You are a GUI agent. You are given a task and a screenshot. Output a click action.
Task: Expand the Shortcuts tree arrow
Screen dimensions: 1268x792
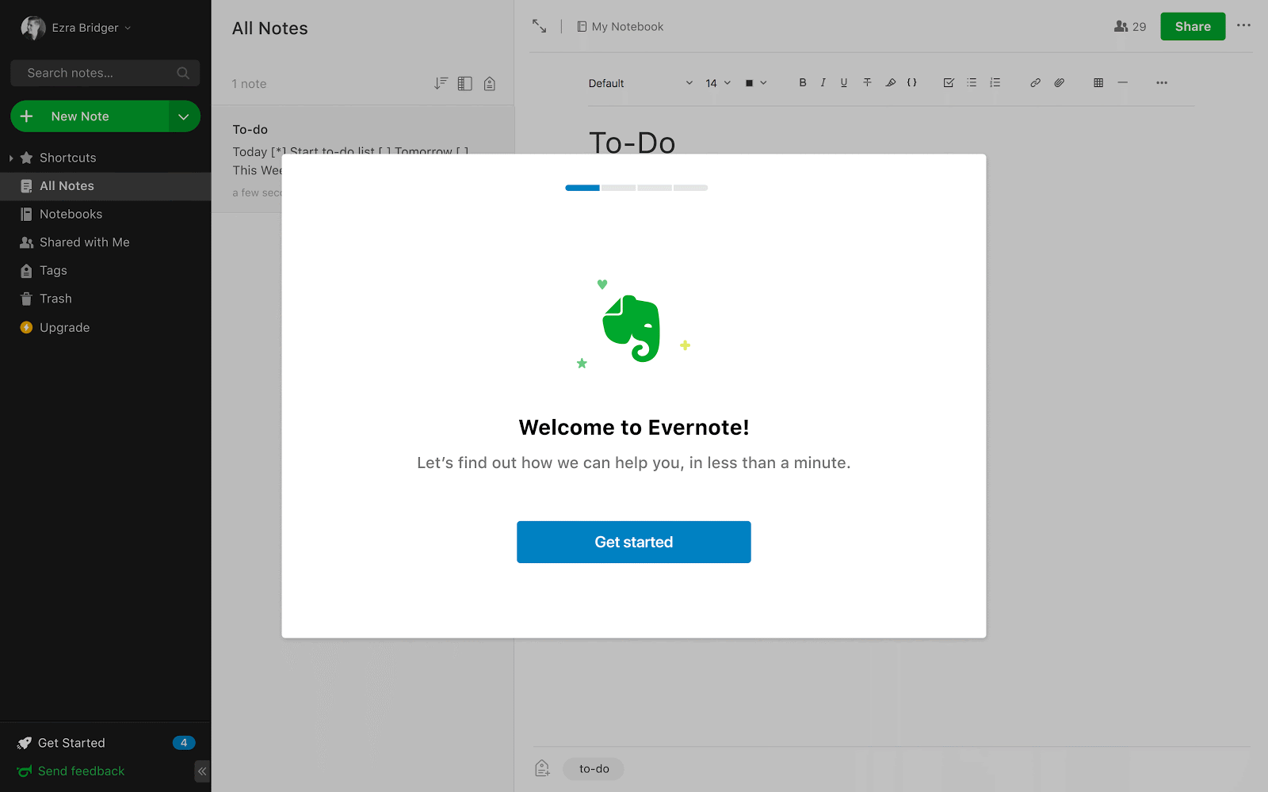coord(11,158)
